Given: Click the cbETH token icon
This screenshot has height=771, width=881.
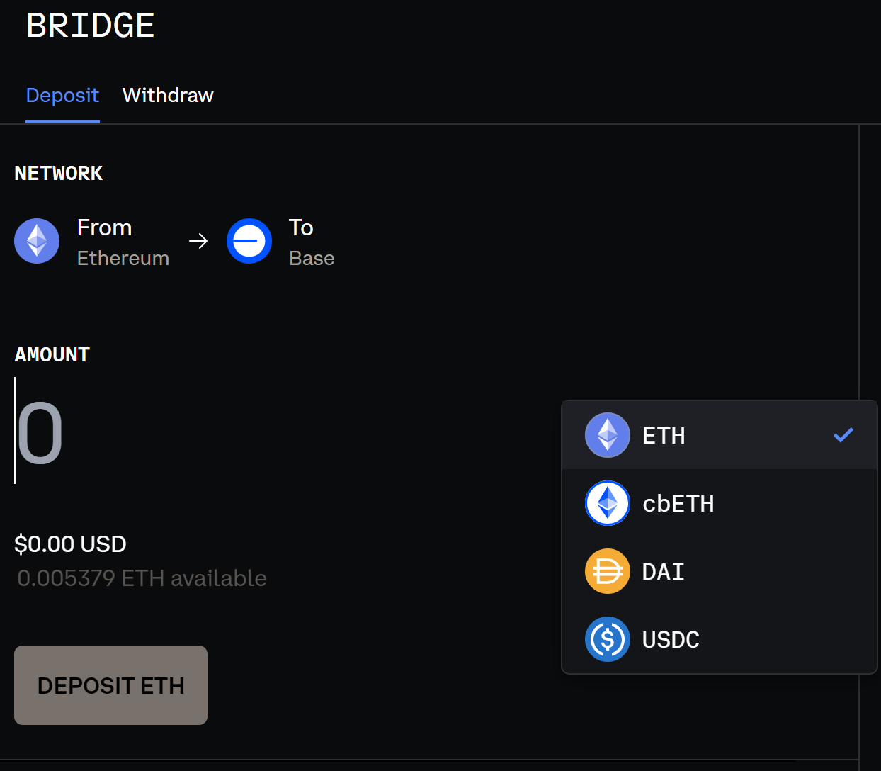Looking at the screenshot, I should tap(608, 503).
